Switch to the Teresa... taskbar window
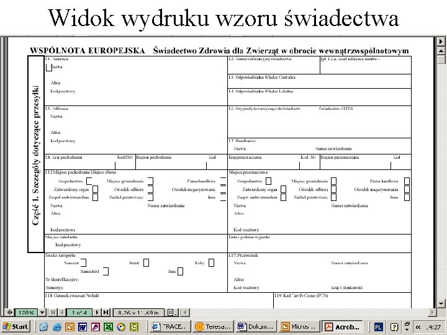The width and height of the screenshot is (447, 335). 213,326
